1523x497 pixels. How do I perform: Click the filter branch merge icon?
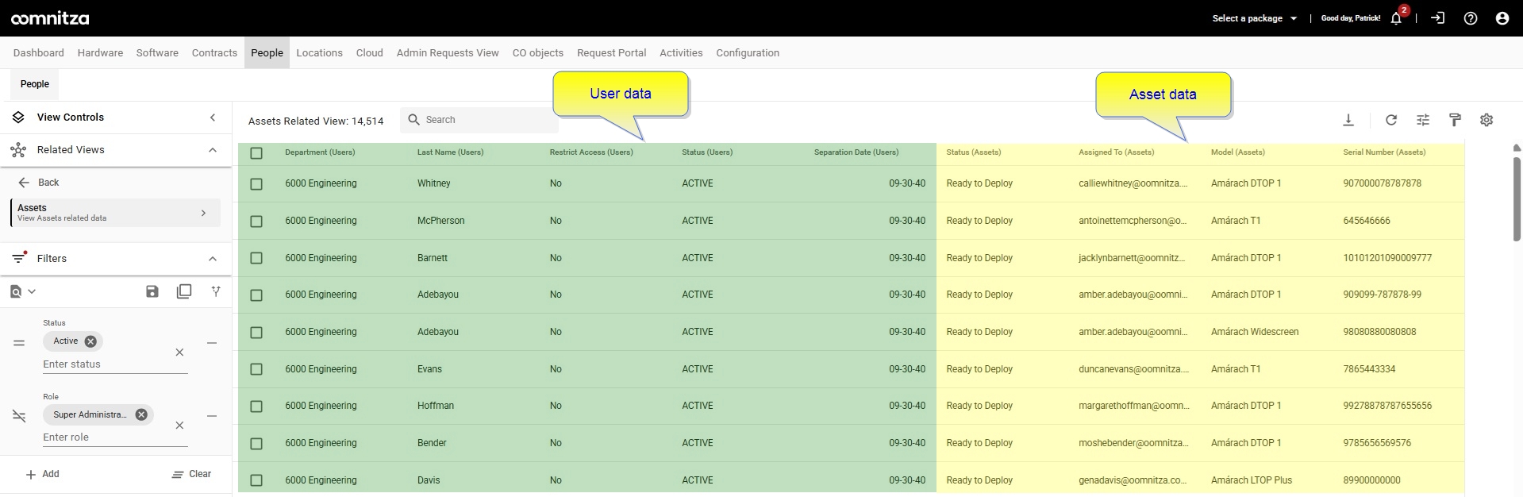(x=215, y=291)
